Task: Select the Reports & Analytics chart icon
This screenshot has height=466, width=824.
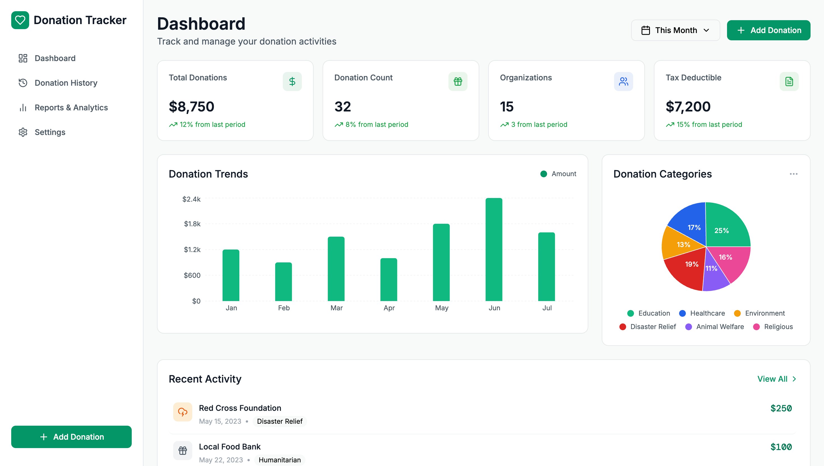Action: [x=23, y=108]
